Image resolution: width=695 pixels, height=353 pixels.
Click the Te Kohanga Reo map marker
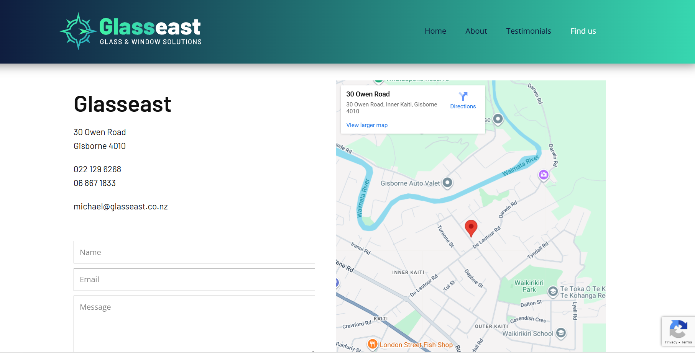click(552, 291)
